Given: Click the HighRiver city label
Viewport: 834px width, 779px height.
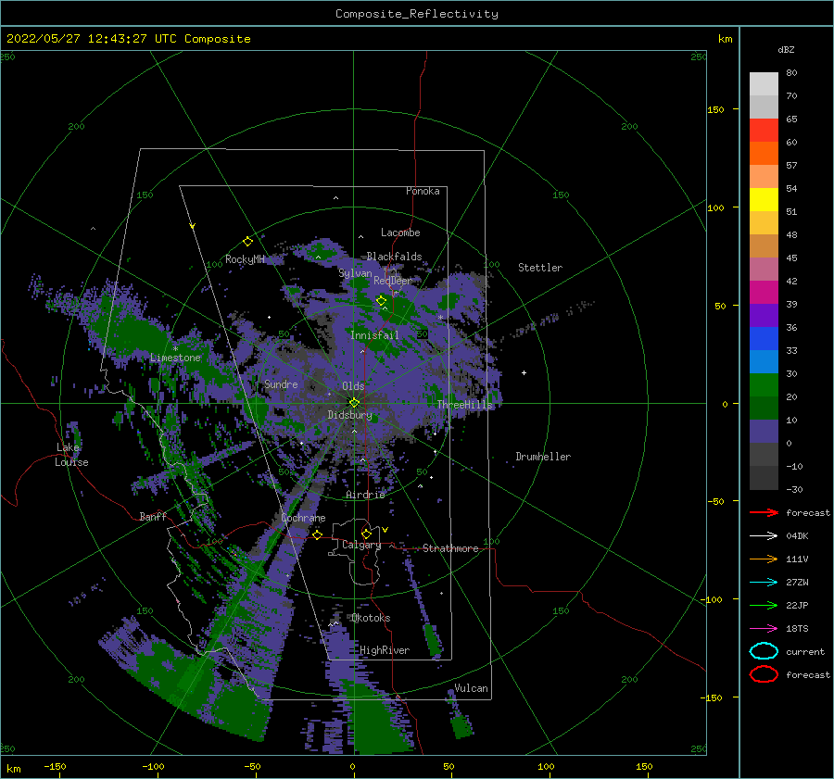Looking at the screenshot, I should point(385,650).
